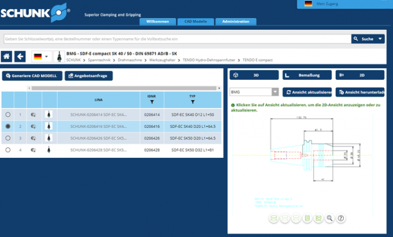Open the dropdown arrow beside Suche
The width and height of the screenshot is (393, 237).
click(x=380, y=39)
